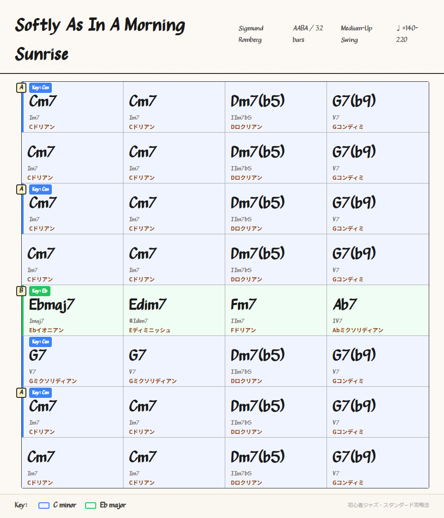Screen dimensions: 444x518
Task: Click the Key: Cm badge on the first row
Action: [x=40, y=87]
